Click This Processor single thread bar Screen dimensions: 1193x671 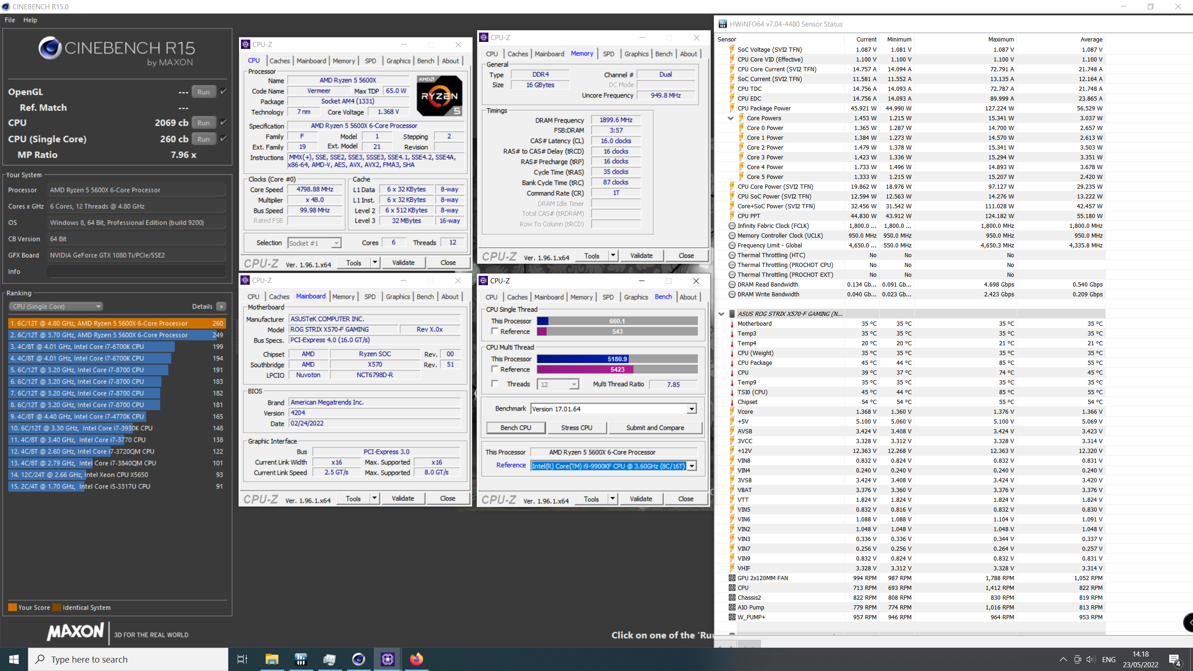617,321
